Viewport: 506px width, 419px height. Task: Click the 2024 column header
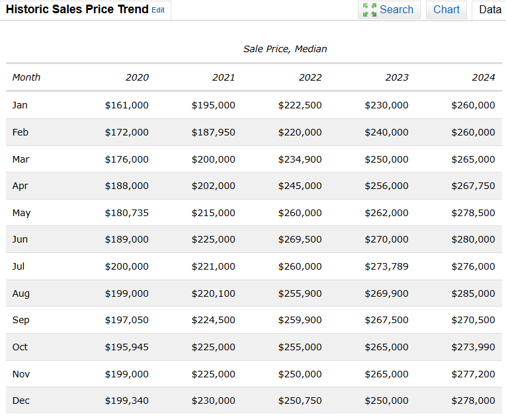(x=484, y=77)
